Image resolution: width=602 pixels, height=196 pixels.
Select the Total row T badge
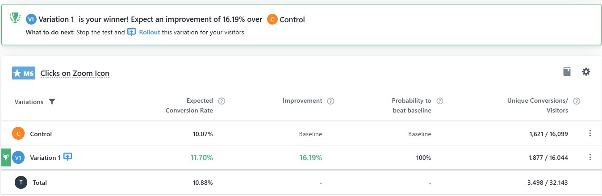(21, 182)
